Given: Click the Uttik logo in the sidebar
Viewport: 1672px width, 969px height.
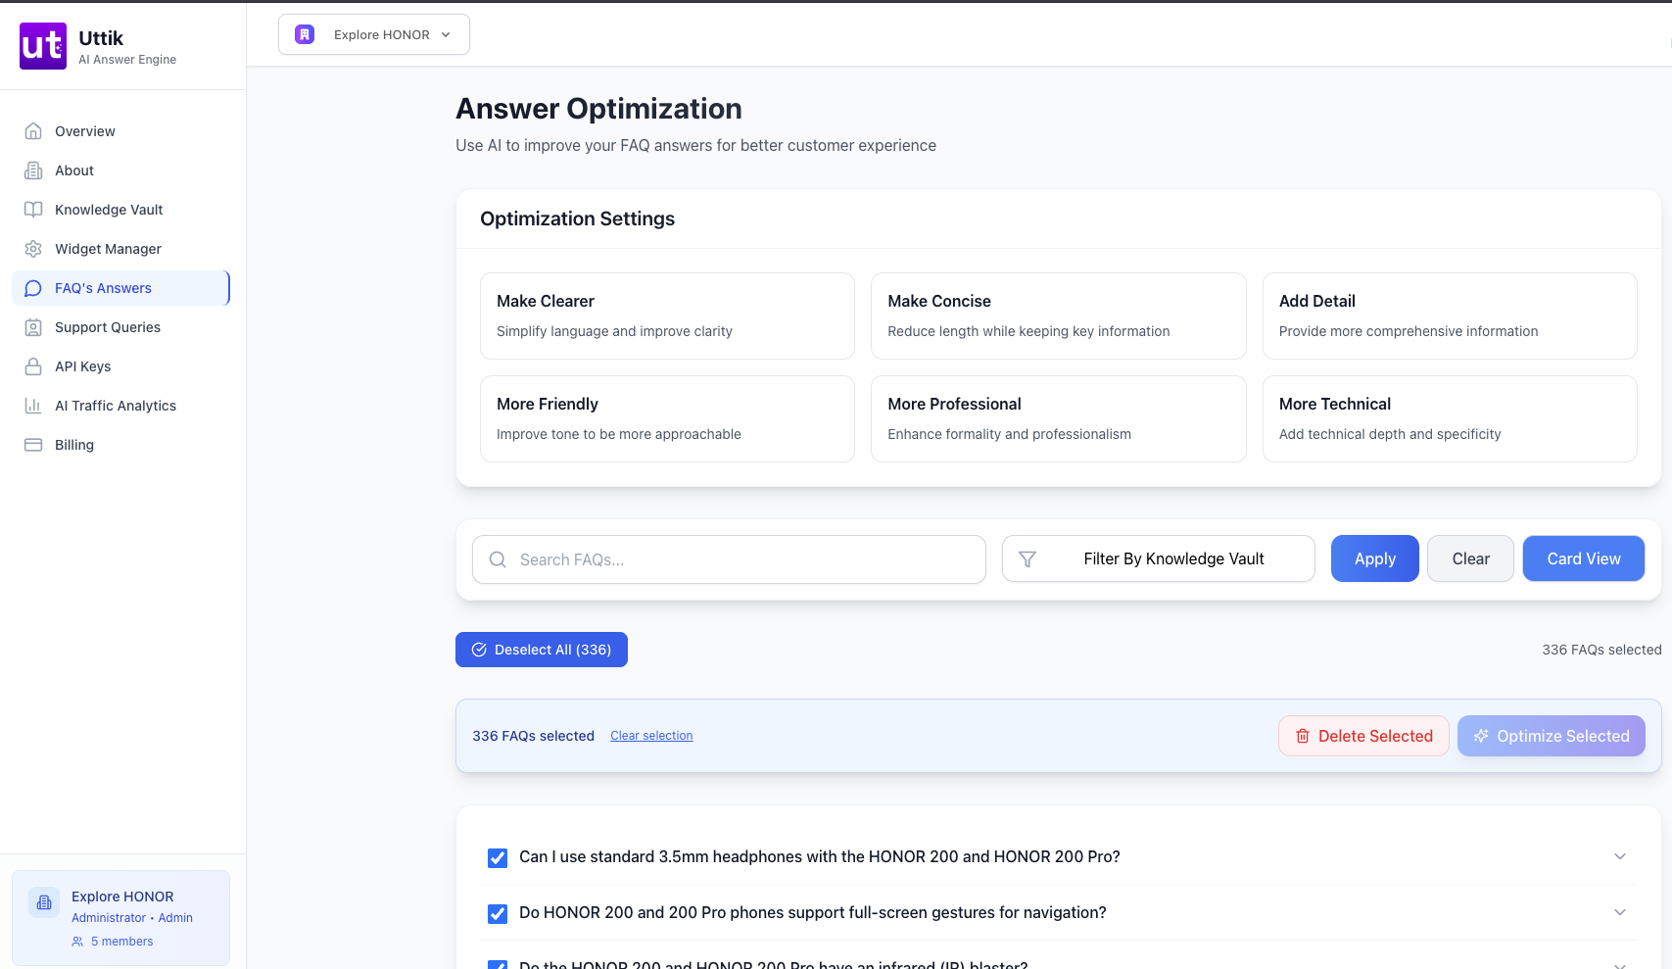Looking at the screenshot, I should coord(42,45).
